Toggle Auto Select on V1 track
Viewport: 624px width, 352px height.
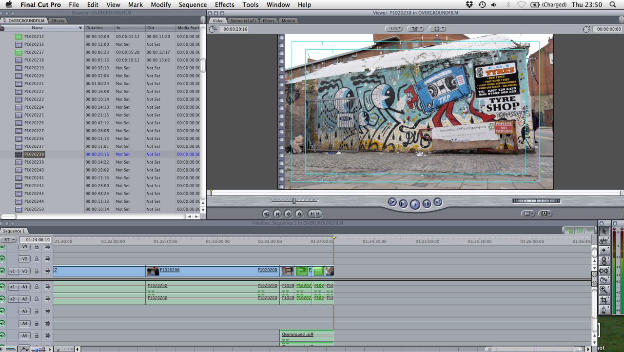(x=47, y=271)
